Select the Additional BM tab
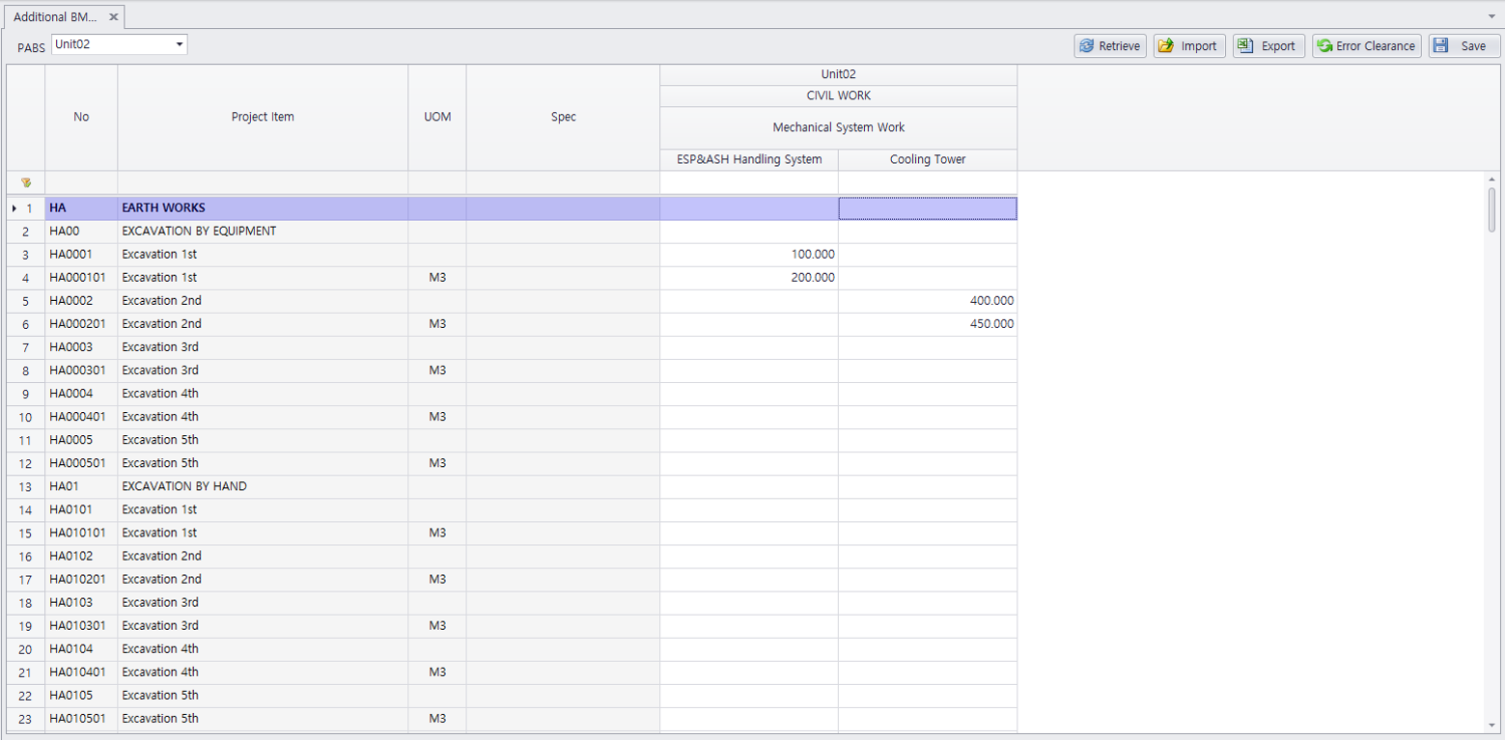 point(54,17)
